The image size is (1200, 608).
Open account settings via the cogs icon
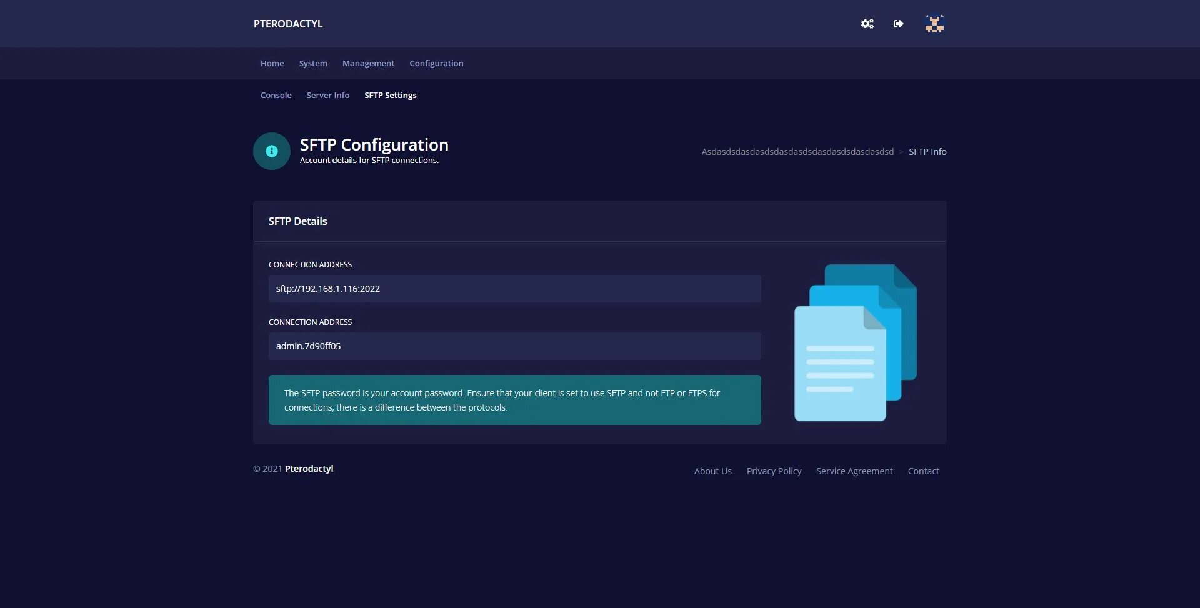tap(867, 24)
